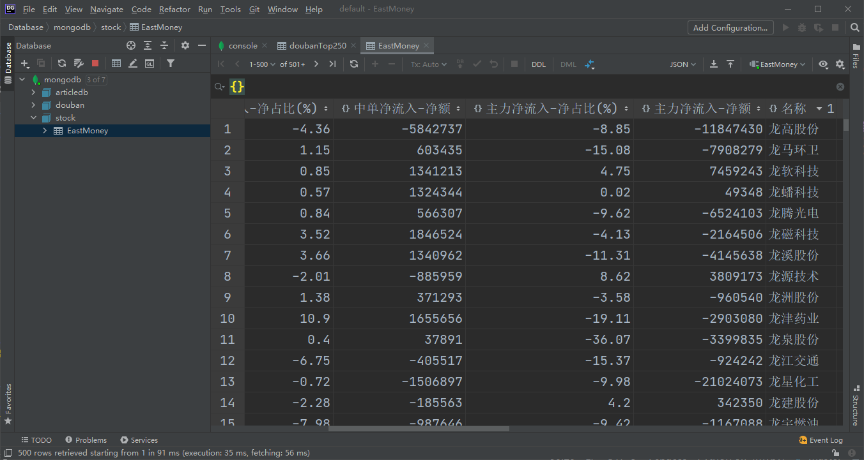Screen dimensions: 864x460
Task: Click the 'of 501+' row count
Action: pyautogui.click(x=293, y=64)
